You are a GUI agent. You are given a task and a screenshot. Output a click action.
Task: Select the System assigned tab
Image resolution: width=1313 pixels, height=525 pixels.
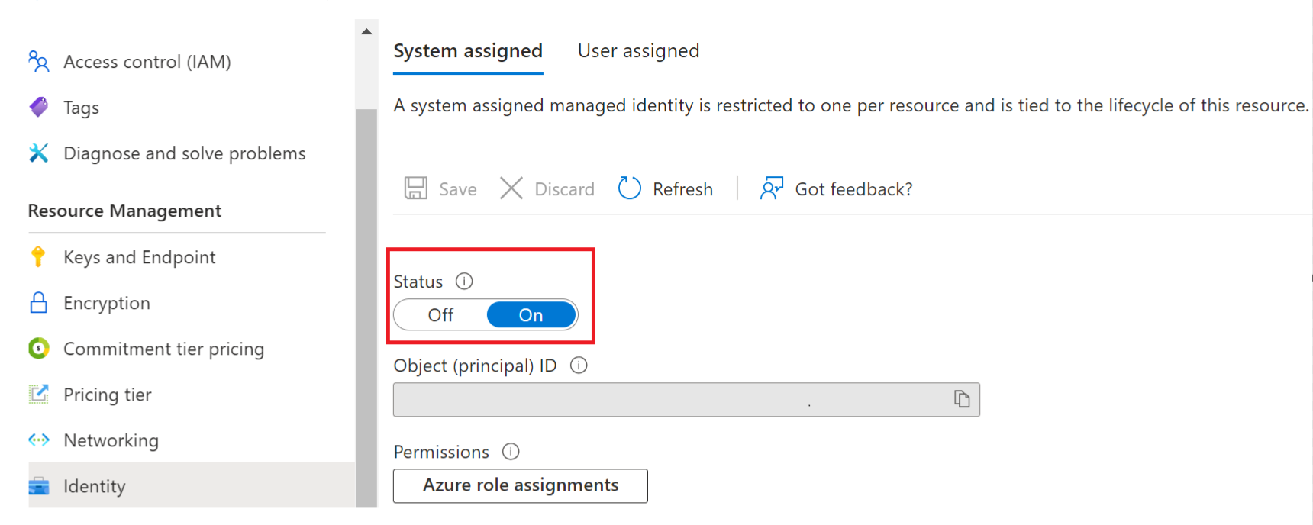(468, 51)
